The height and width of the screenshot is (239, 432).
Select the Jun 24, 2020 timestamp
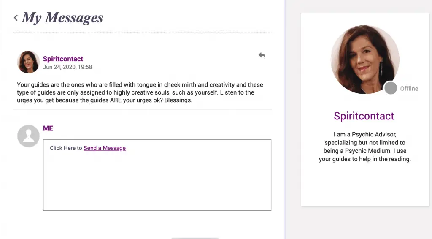tap(67, 67)
